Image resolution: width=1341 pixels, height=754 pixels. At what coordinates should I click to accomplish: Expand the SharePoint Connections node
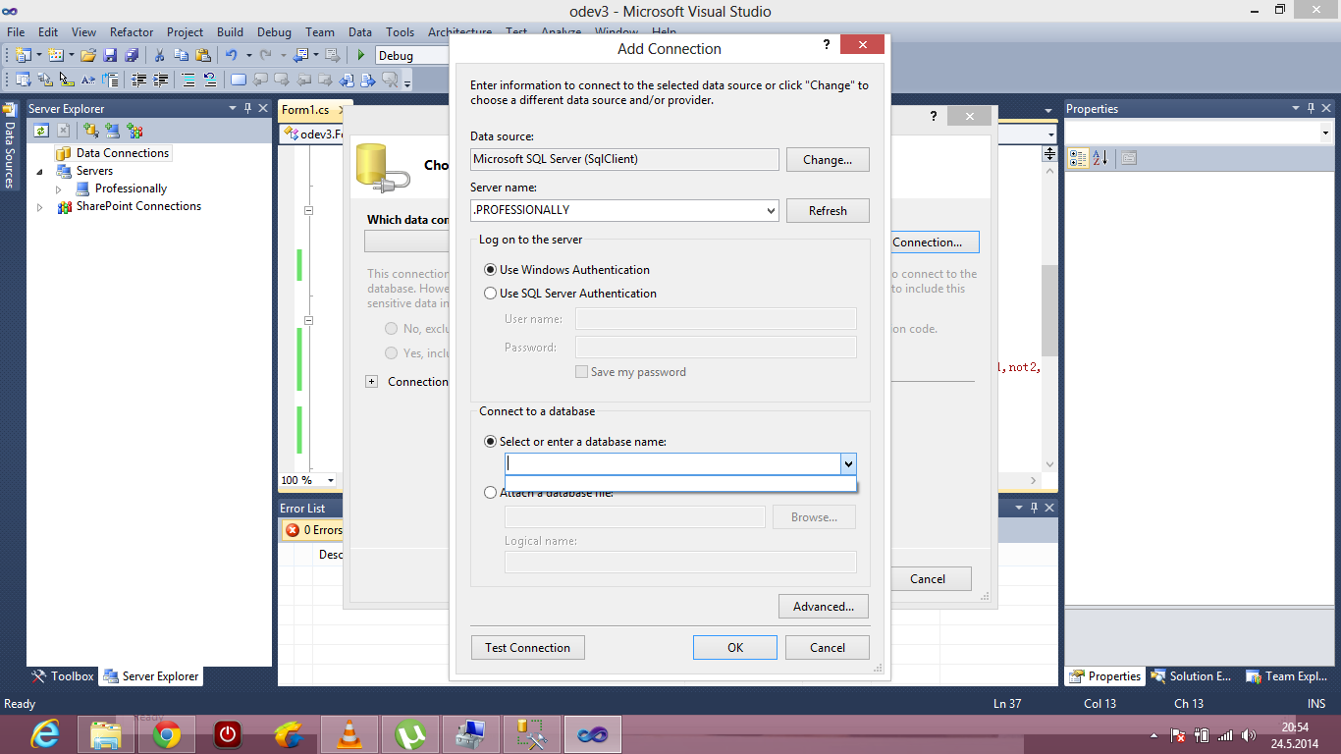pyautogui.click(x=40, y=207)
